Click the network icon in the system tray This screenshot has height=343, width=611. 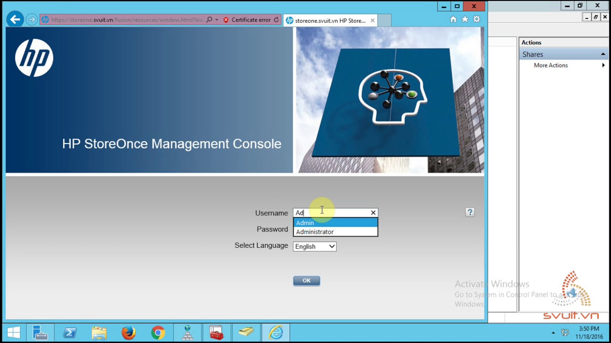tap(565, 332)
